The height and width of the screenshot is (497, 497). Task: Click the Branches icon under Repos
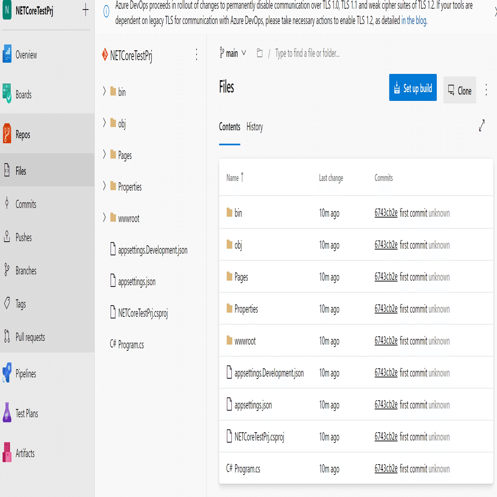(7, 270)
